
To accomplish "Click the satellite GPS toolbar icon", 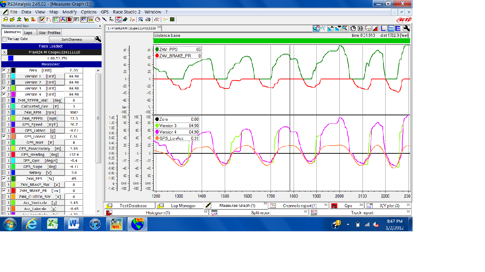I will (x=125, y=19).
